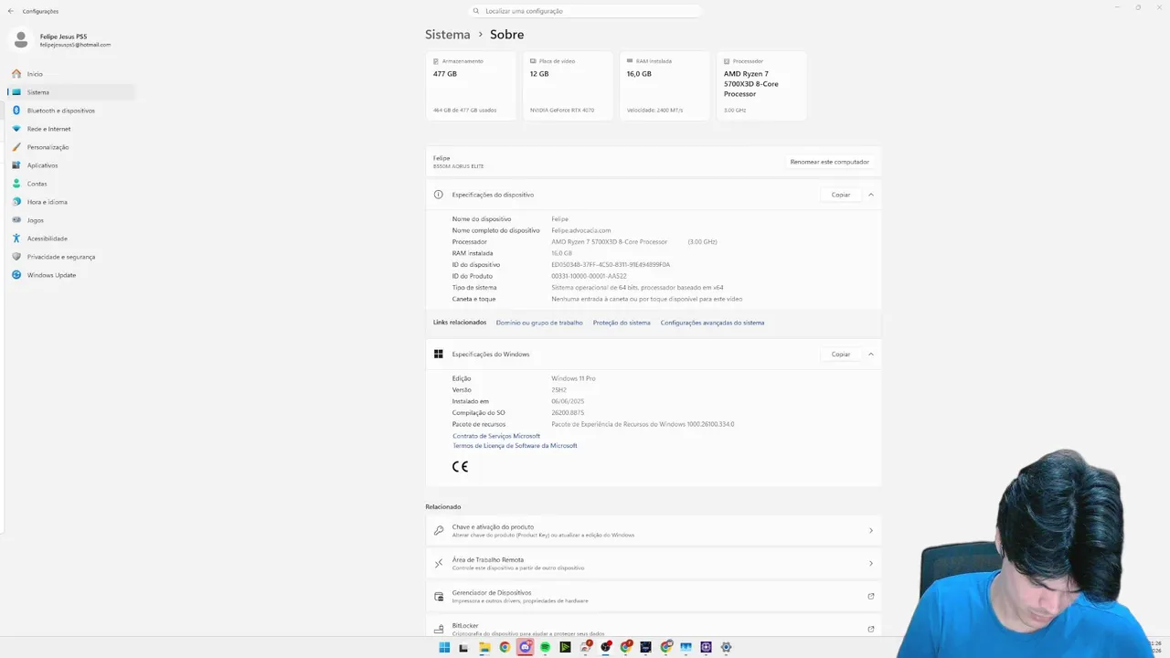The height and width of the screenshot is (658, 1170).
Task: Go to Sistema in the breadcrumb
Action: [447, 35]
